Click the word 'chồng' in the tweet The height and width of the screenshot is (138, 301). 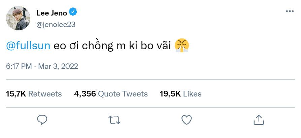98,46
